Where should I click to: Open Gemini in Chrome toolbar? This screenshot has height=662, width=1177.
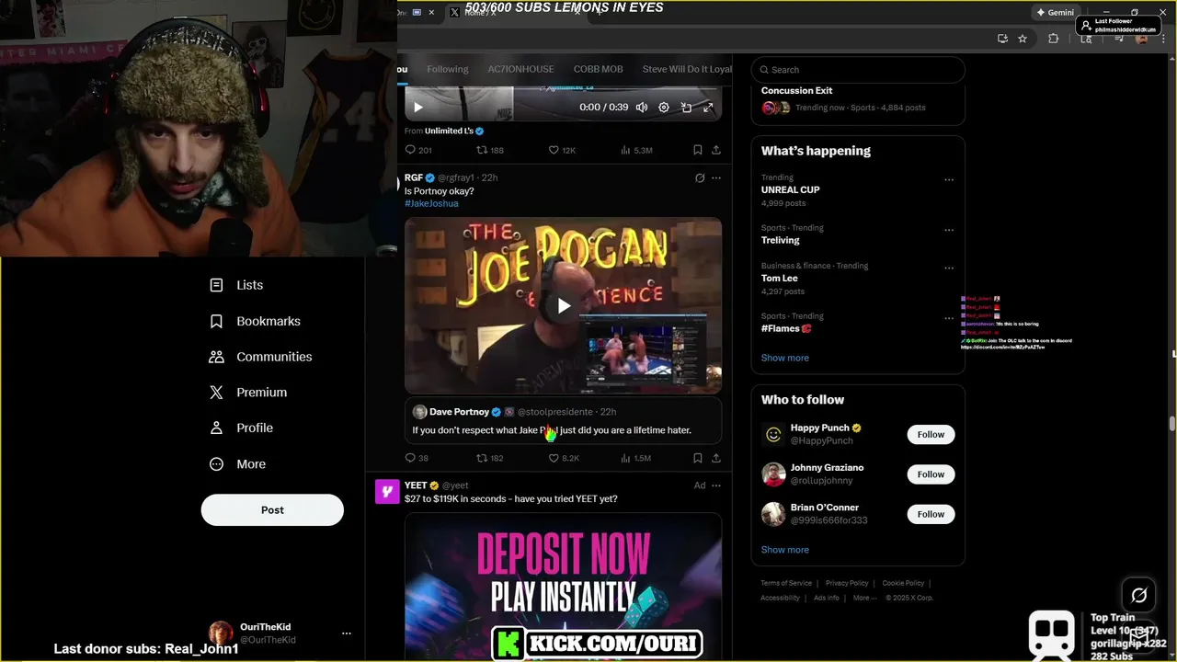[1055, 13]
